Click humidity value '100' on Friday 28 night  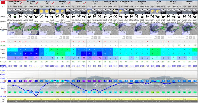(84, 62)
